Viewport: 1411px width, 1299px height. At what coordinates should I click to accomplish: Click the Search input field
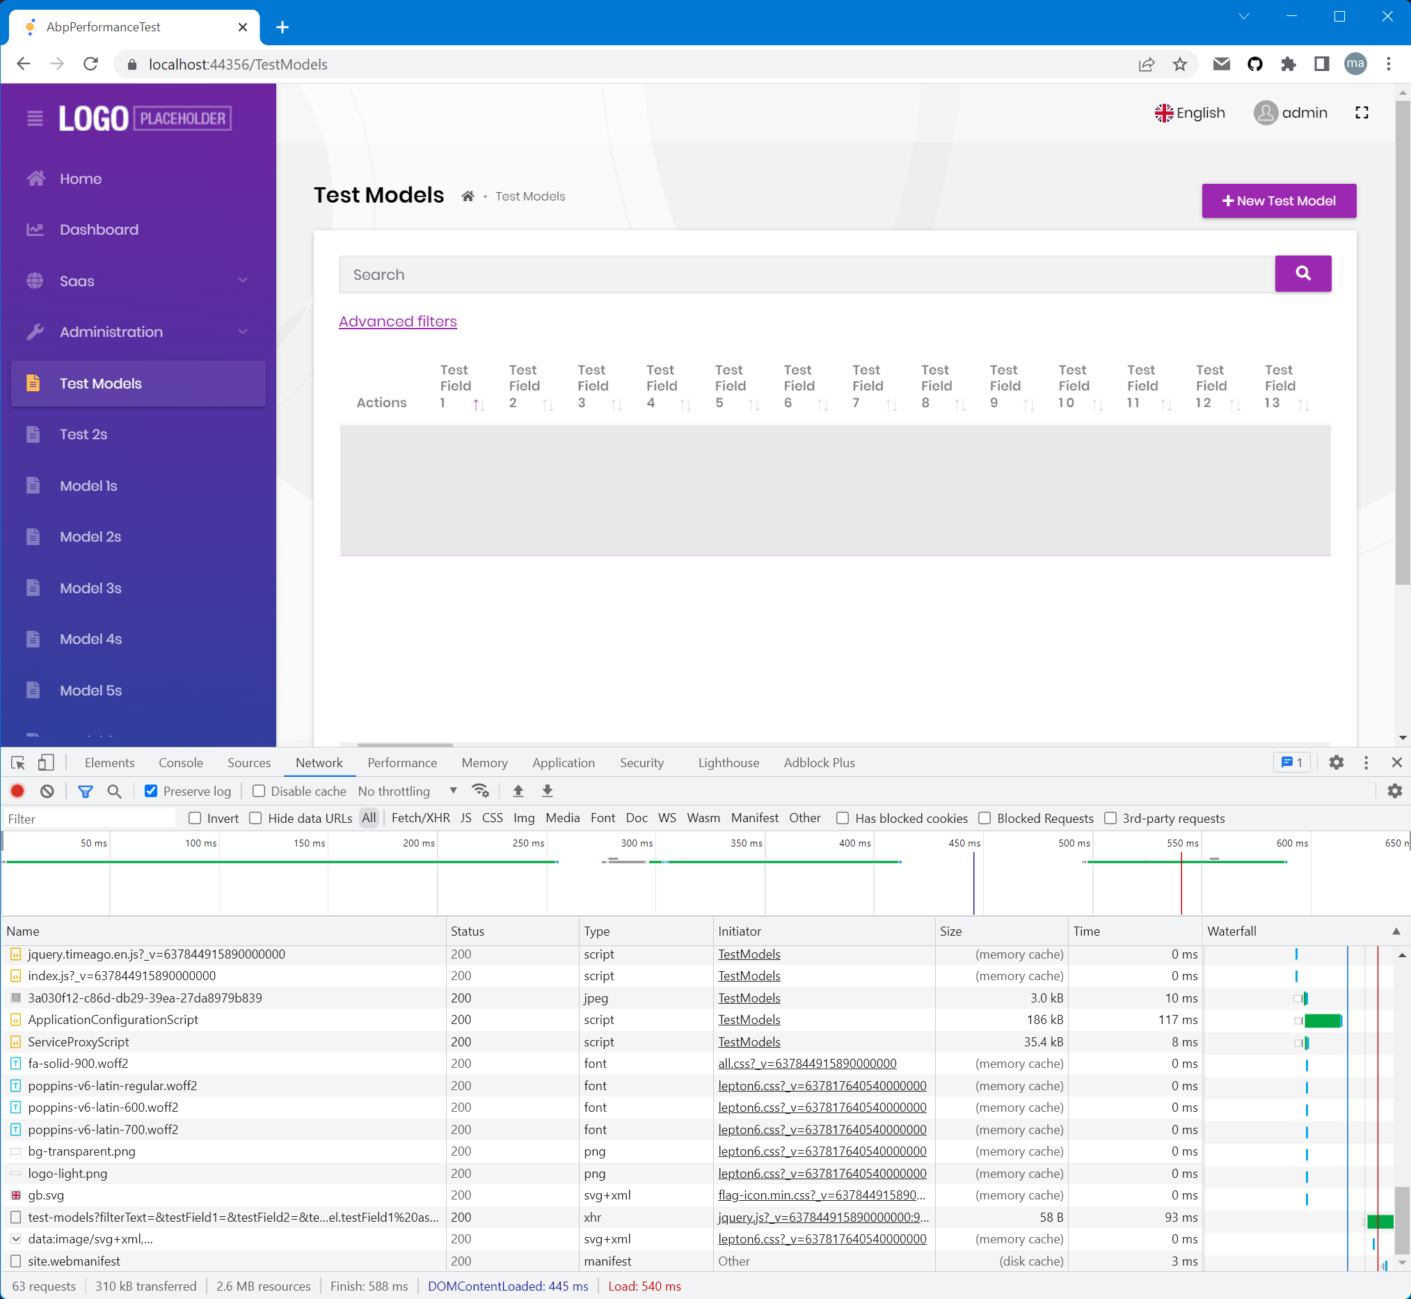806,275
